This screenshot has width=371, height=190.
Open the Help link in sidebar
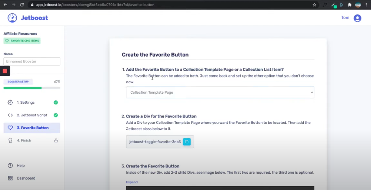click(x=20, y=166)
